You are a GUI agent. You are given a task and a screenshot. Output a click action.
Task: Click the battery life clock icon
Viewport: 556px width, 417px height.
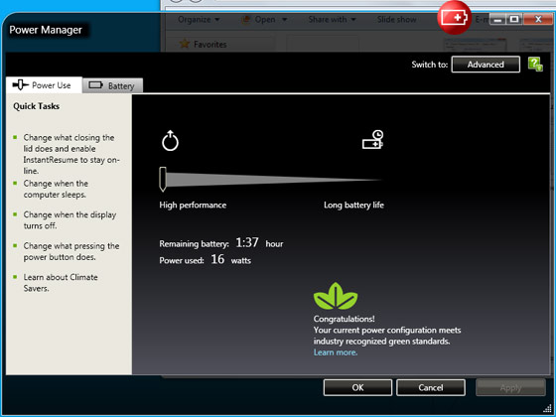pyautogui.click(x=372, y=139)
